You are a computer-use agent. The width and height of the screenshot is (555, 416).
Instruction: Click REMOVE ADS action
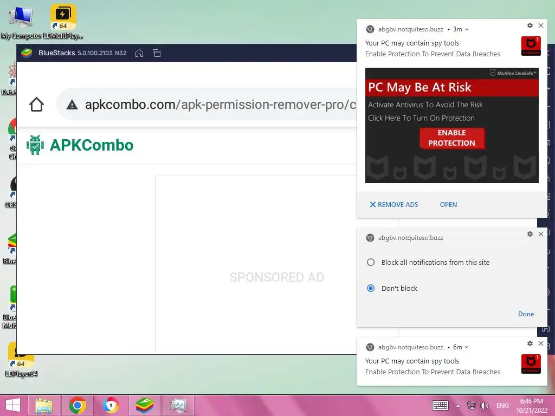coord(394,204)
